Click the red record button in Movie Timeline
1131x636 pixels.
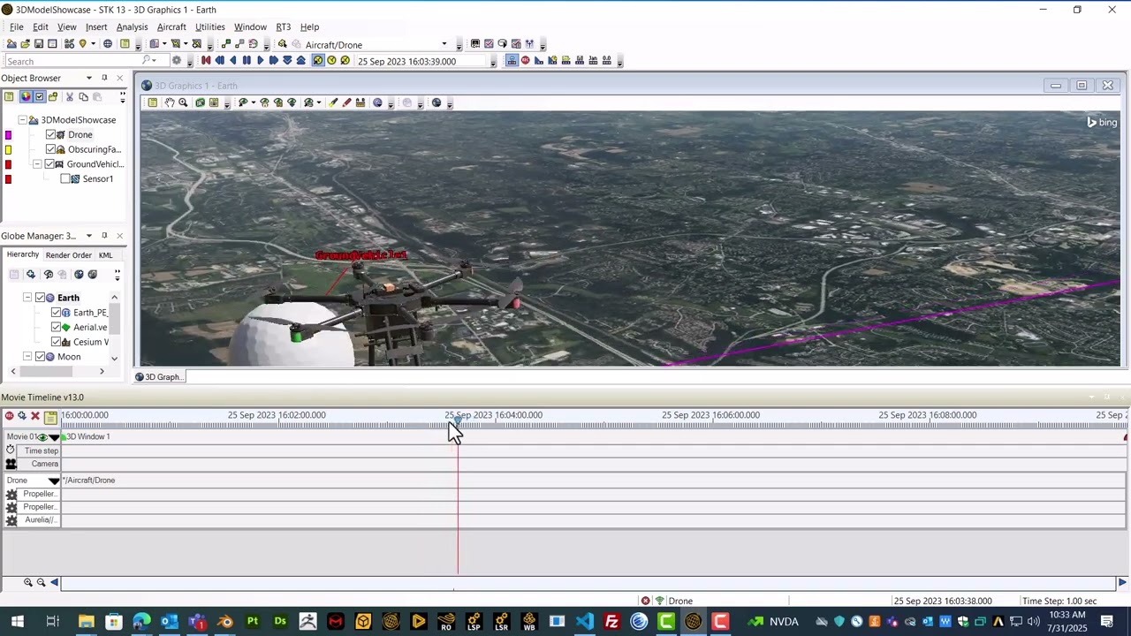coord(9,416)
